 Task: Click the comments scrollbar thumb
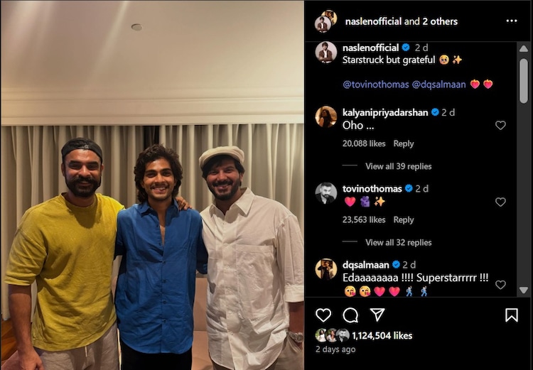pos(524,80)
